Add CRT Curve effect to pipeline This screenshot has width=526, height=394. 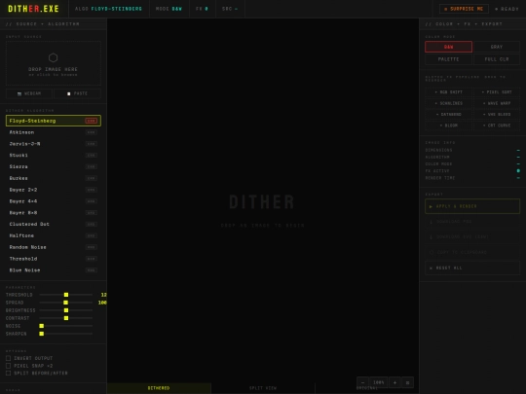(497, 125)
